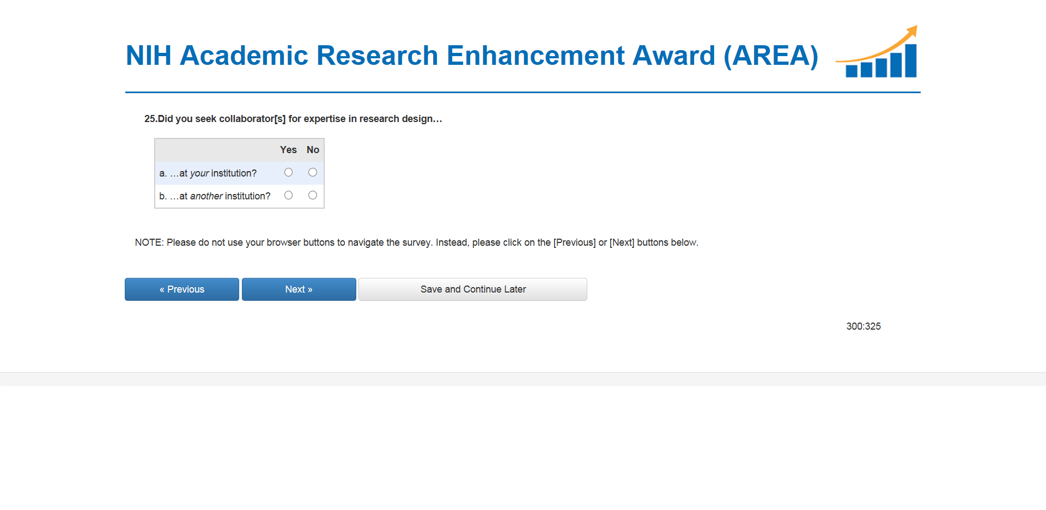This screenshot has width=1046, height=510.
Task: Click the question 25 text
Action: tap(293, 119)
